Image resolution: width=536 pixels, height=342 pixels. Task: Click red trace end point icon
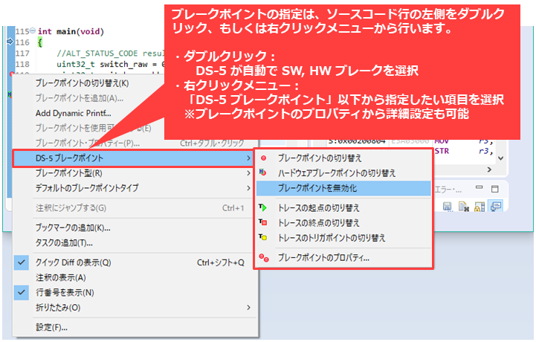pyautogui.click(x=262, y=222)
